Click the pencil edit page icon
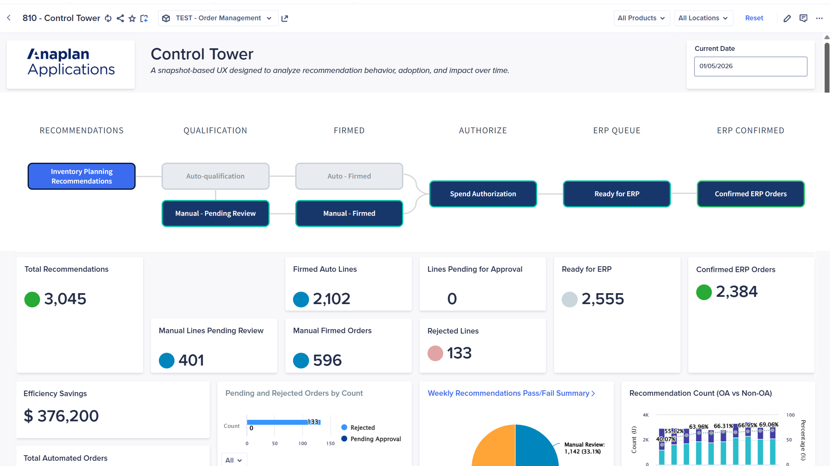Screen dimensions: 830x466 [787, 18]
